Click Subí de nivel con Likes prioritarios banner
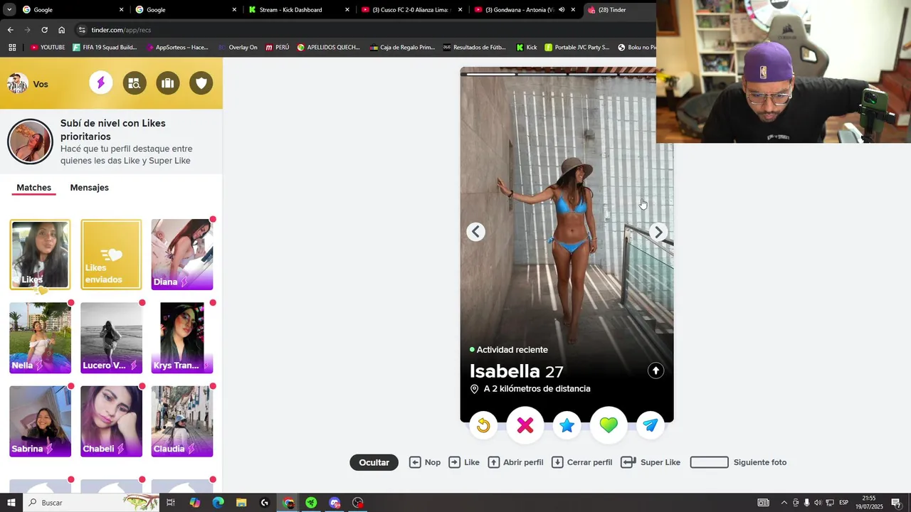Image resolution: width=911 pixels, height=512 pixels. [x=111, y=142]
